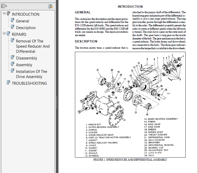Open Removal Of The Speed Reducer And Differential
198x173 pixels.
33,46
